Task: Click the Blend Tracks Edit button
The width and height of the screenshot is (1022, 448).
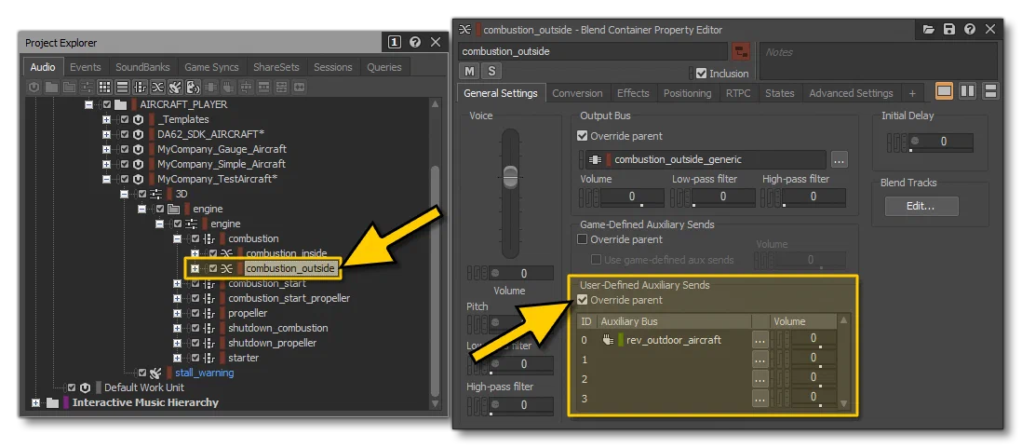Action: pyautogui.click(x=921, y=206)
